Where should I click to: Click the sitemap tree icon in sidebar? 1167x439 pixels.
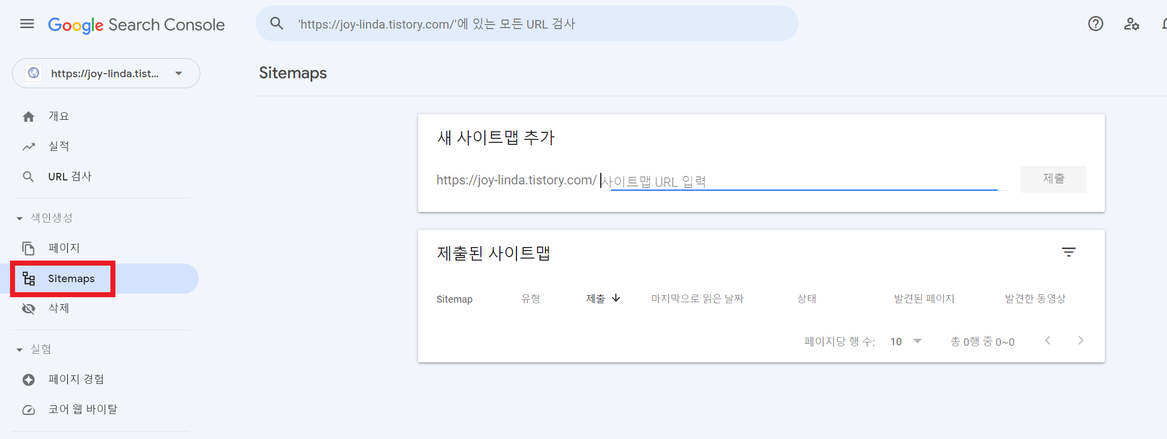tap(29, 279)
